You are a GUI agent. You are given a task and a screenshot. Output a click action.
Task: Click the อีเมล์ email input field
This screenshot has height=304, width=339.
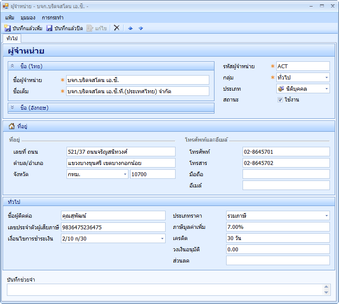coord(286,185)
